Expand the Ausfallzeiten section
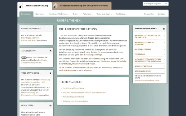 pos(150,49)
